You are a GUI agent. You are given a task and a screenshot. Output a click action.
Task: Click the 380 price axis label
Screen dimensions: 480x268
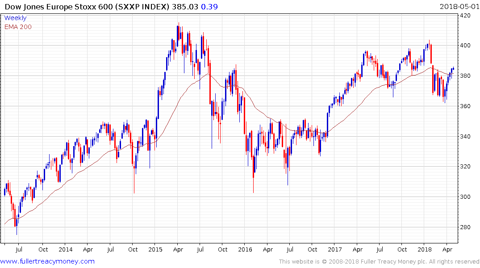465,76
